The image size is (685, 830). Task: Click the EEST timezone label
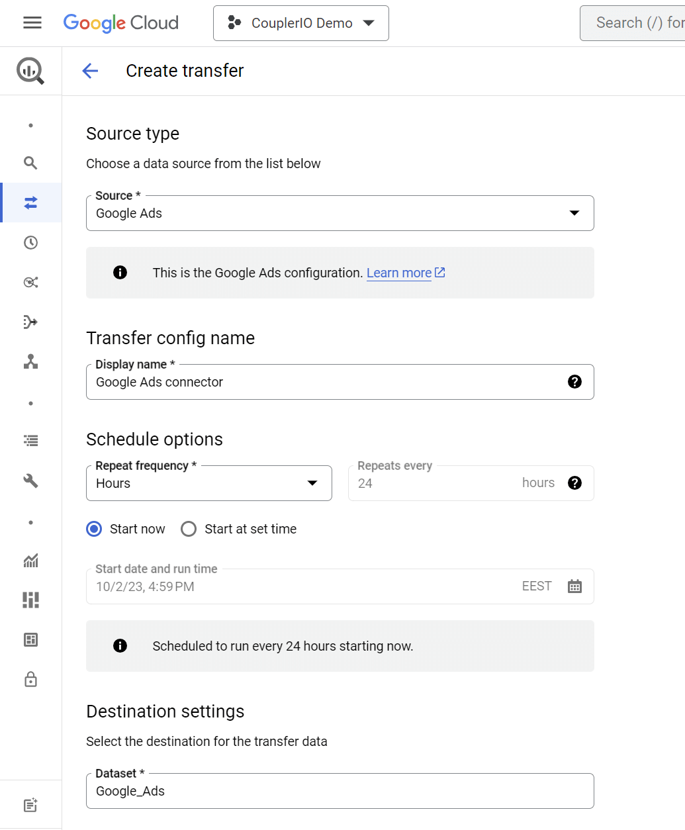tap(537, 586)
